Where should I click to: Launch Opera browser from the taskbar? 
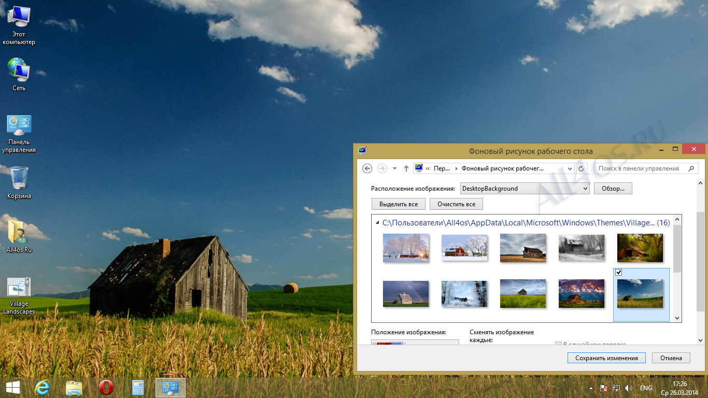[x=106, y=387]
